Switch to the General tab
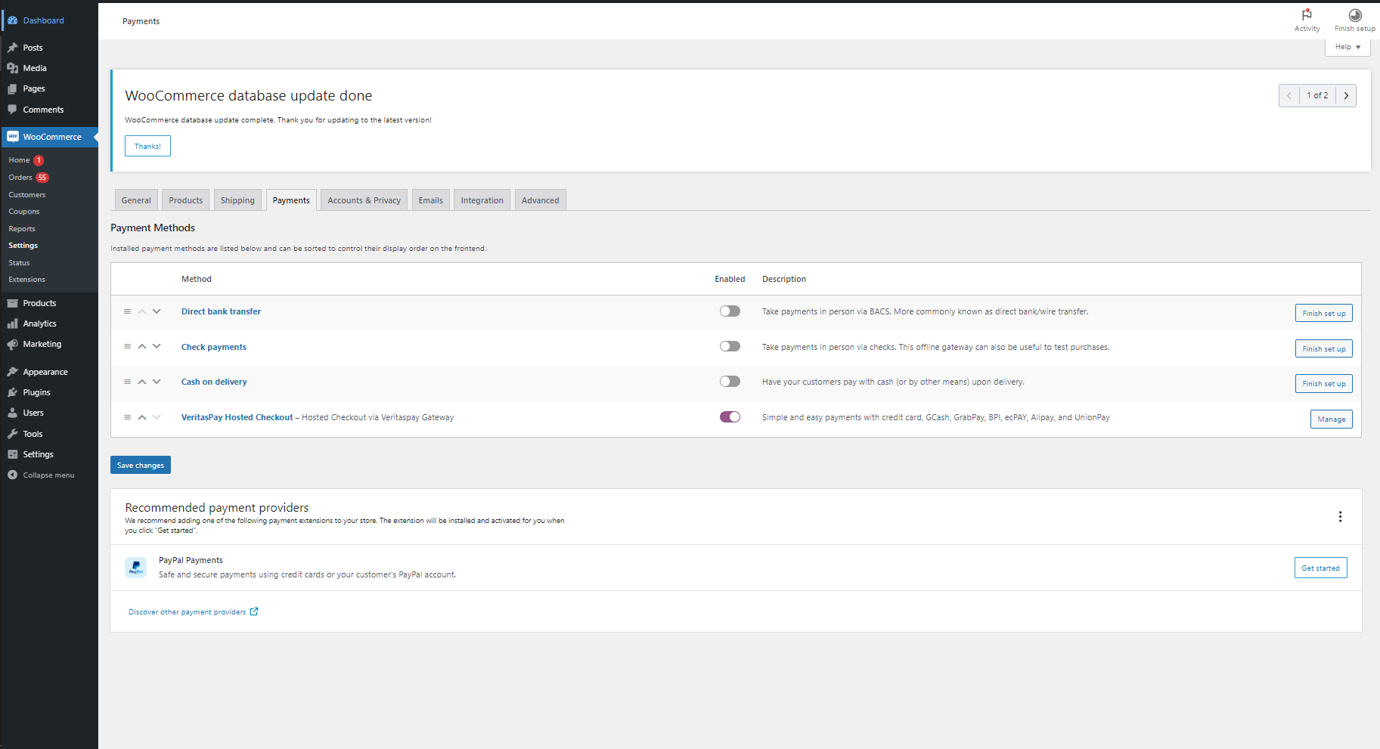The image size is (1380, 749). tap(136, 200)
